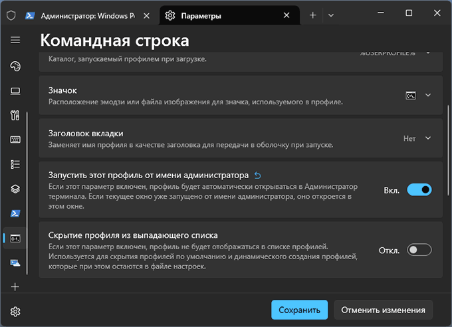Close the Администратор: Windows PowerShell tab
The width and height of the screenshot is (452, 327).
147,15
